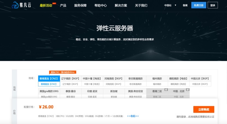Click the 易凡云 logo icon
Image resolution: width=227 pixels, height=124 pixels.
(15, 5)
